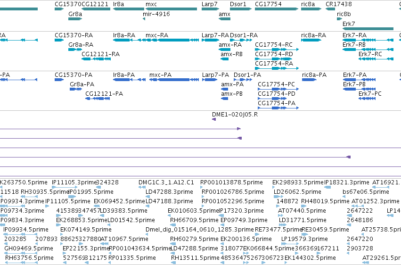Viewport: 401px width, 265px height.
Task: Open the Larp7-RA transcript label
Action: click(x=215, y=35)
